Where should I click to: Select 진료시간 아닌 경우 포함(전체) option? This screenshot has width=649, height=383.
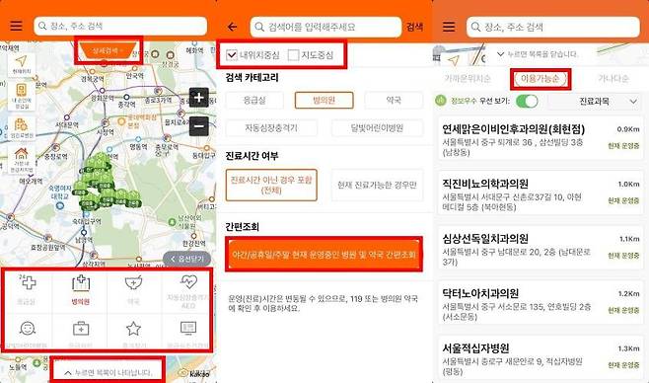click(271, 185)
